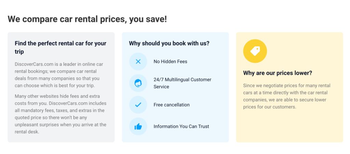Click the paragraph starting 'Many other websites hide fees'
The height and width of the screenshot is (154, 350).
(60, 114)
